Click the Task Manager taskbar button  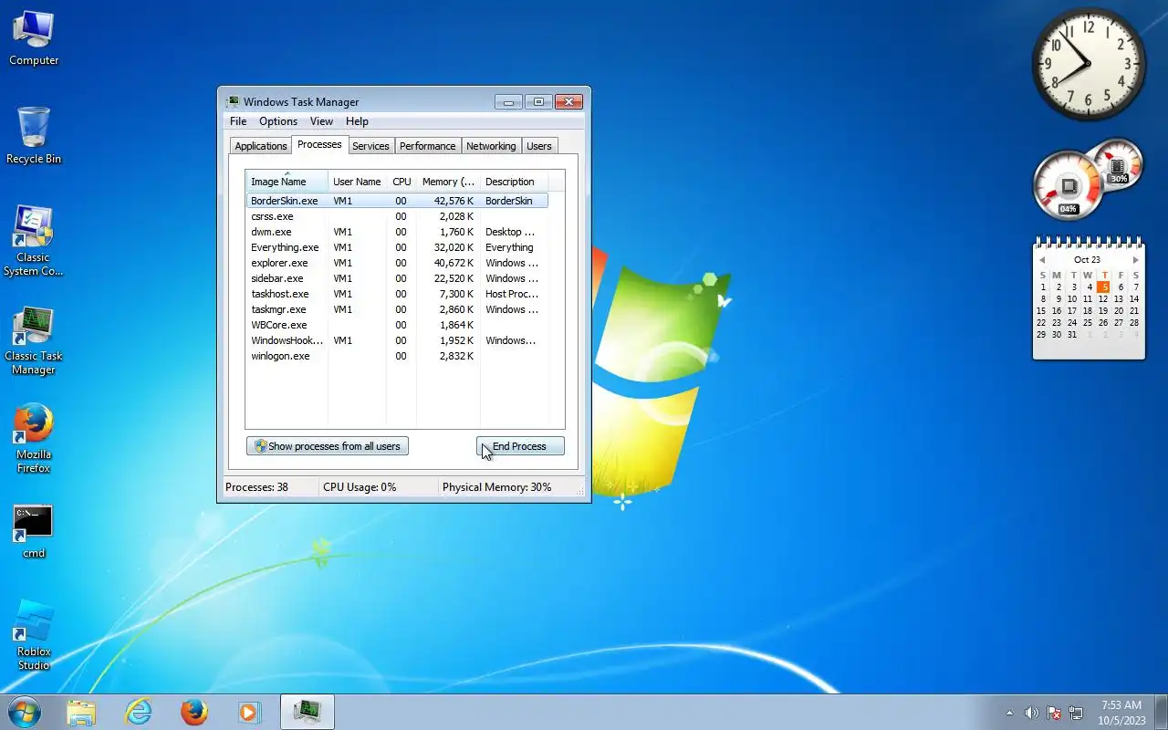pyautogui.click(x=308, y=712)
